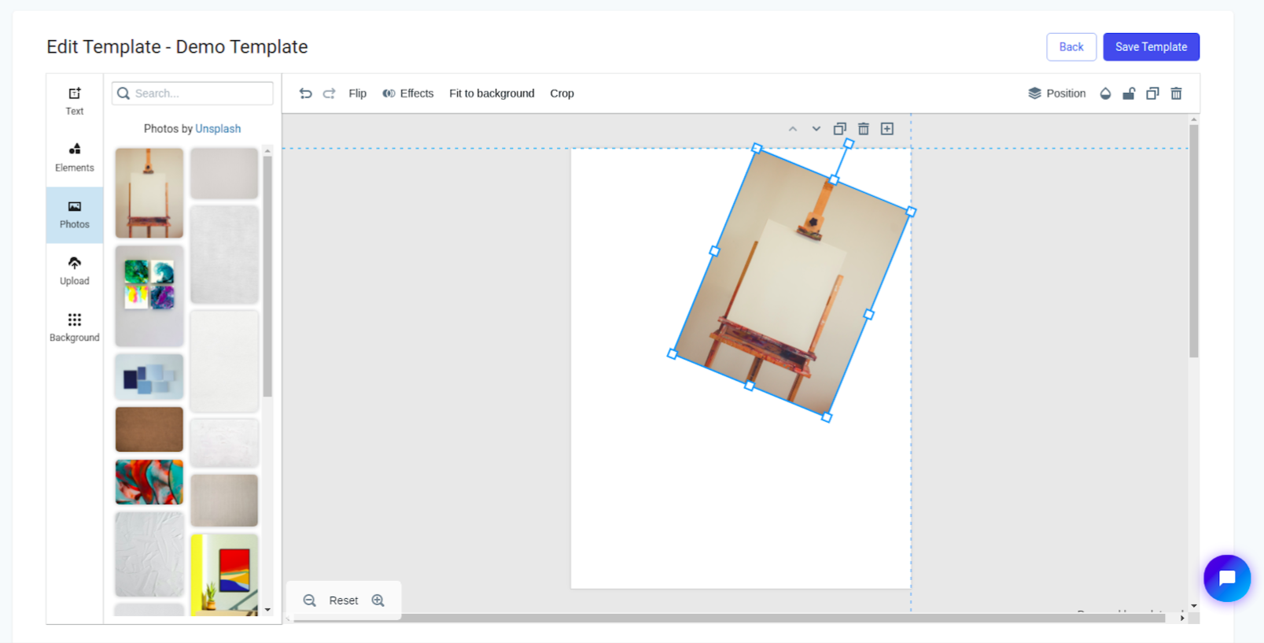Toggle the lock on selected image

1129,93
